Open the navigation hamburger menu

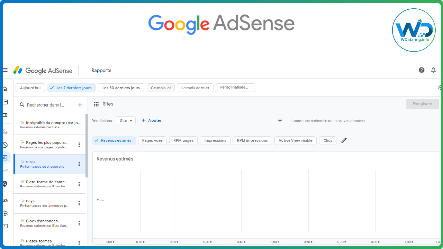coord(5,70)
